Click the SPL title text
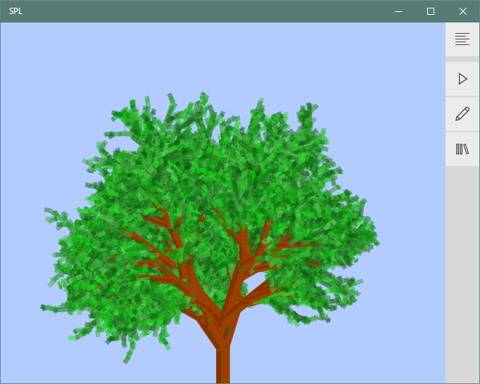Screen dimensions: 480x384 point(15,11)
